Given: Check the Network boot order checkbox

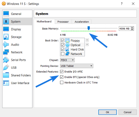Looking at the screenshot, I should [63, 54].
